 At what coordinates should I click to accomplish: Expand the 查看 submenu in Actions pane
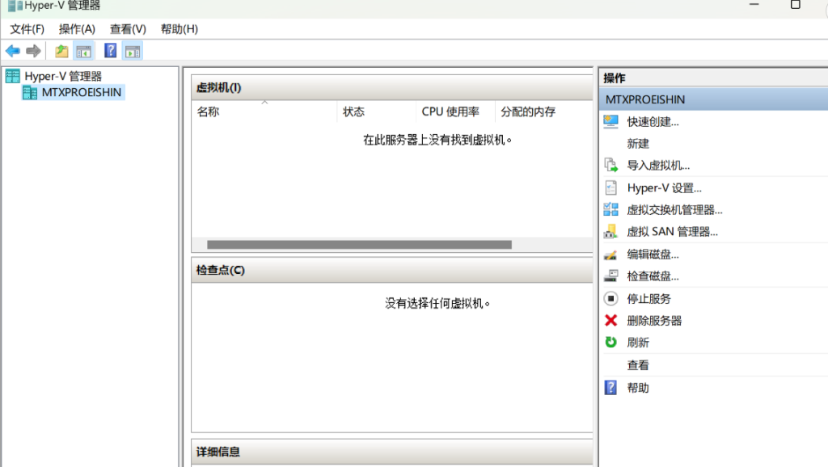click(638, 365)
